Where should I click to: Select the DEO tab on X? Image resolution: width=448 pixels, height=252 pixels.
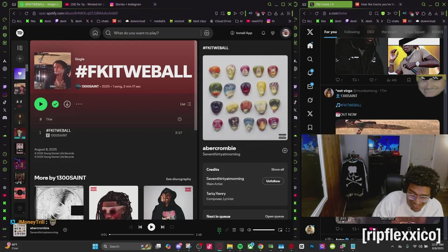[370, 32]
